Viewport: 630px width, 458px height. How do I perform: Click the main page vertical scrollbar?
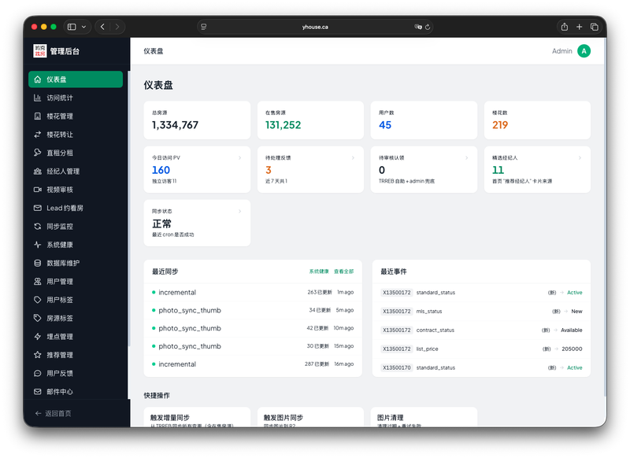[x=605, y=216]
